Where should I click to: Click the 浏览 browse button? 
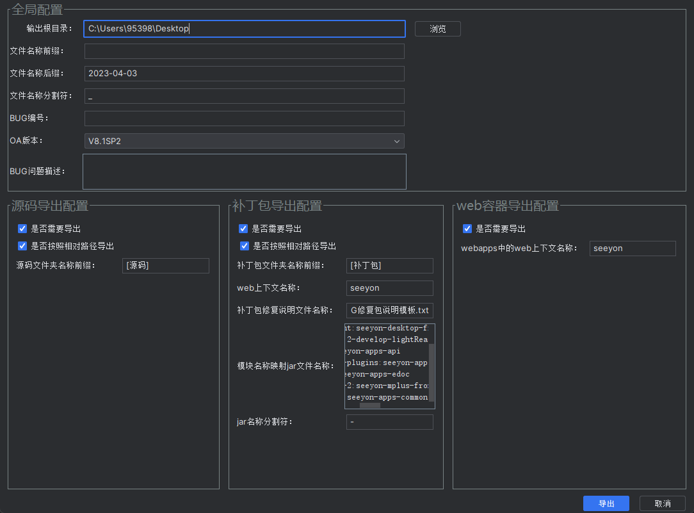(438, 29)
